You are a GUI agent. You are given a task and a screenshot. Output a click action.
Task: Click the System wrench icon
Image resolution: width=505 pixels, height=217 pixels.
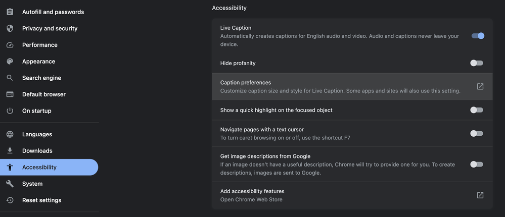tap(10, 184)
